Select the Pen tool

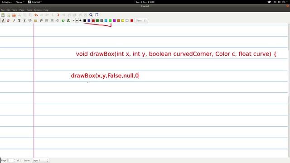click(x=3, y=20)
